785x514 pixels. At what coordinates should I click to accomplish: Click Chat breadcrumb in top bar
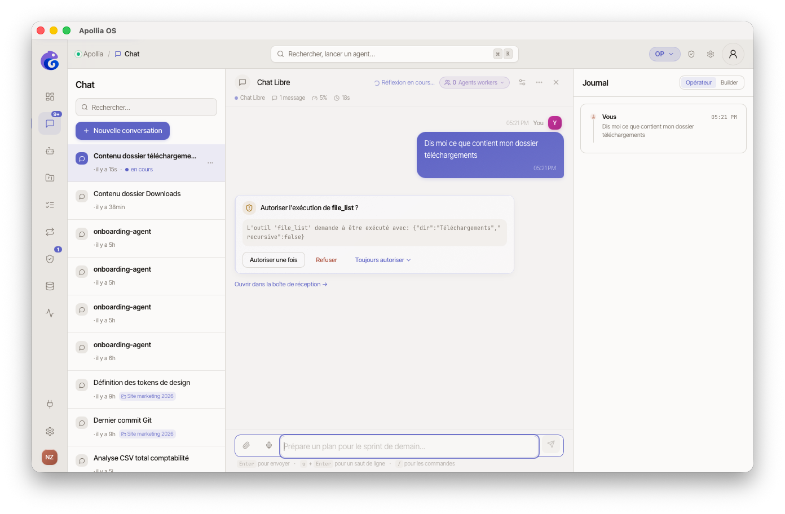pos(127,54)
